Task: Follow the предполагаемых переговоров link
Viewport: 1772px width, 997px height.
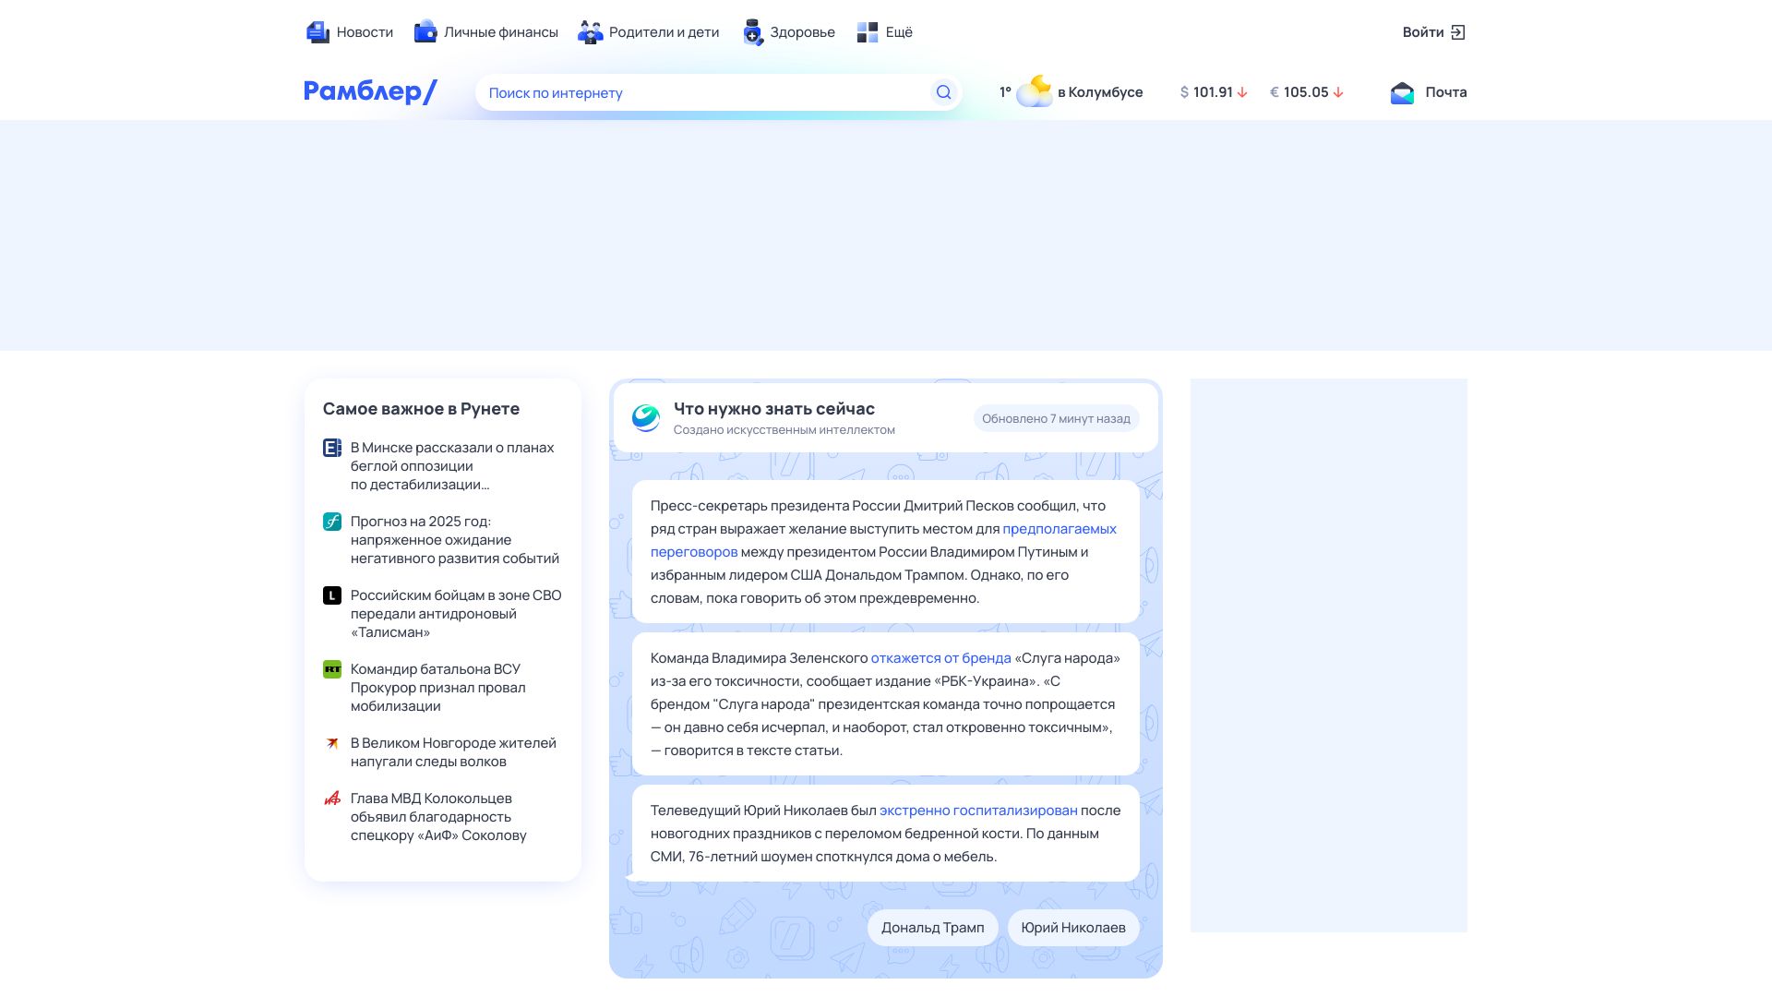Action: pyautogui.click(x=1059, y=529)
